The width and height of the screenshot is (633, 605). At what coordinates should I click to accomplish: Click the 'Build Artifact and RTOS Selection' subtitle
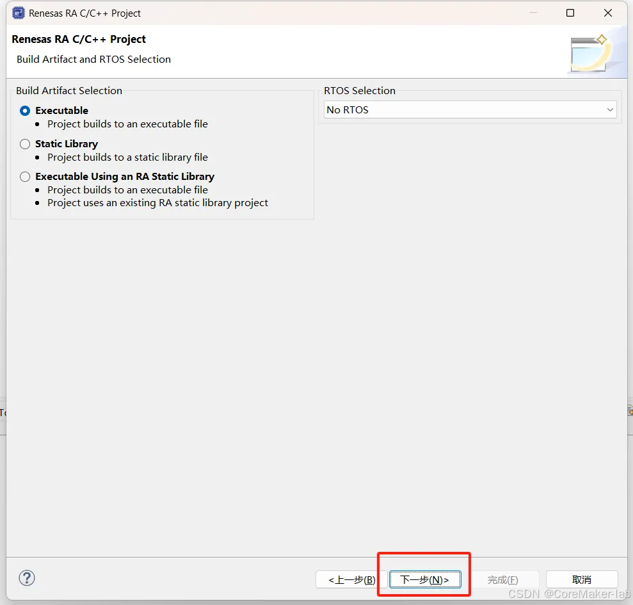(x=93, y=60)
